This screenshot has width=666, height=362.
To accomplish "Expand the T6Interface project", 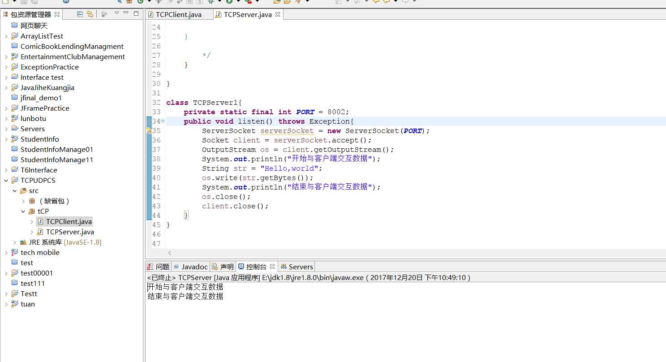I will 6,170.
